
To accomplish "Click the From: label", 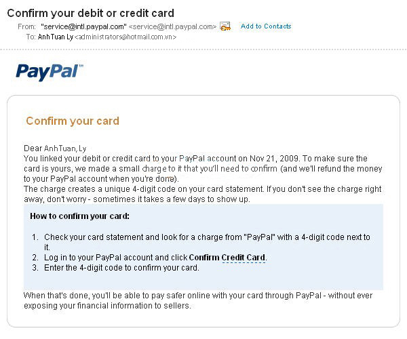I will [26, 26].
